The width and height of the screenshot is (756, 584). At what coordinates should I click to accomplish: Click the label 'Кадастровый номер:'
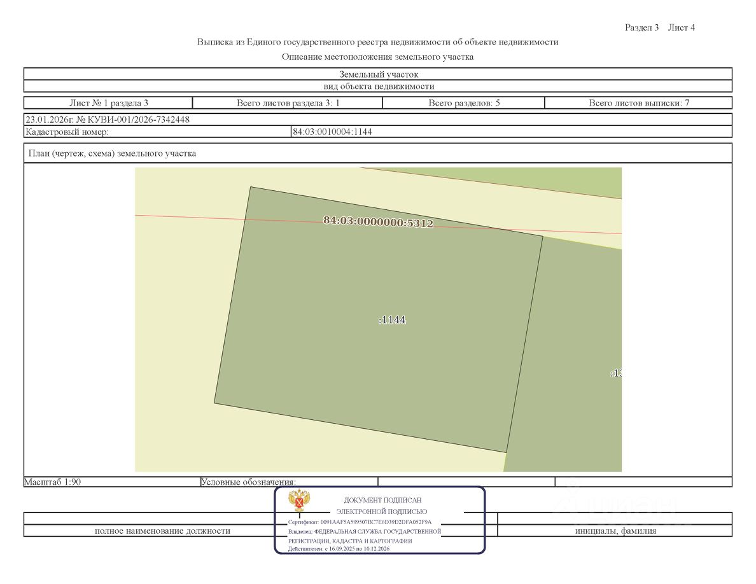coord(67,132)
